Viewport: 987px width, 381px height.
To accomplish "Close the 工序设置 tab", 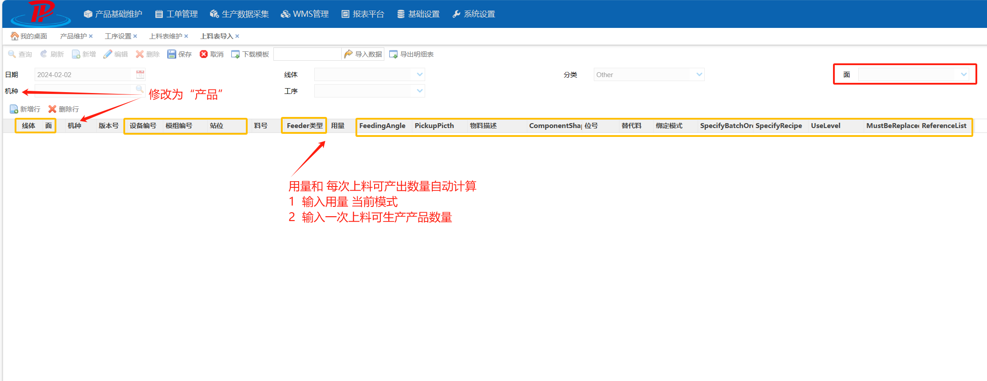I will 135,36.
